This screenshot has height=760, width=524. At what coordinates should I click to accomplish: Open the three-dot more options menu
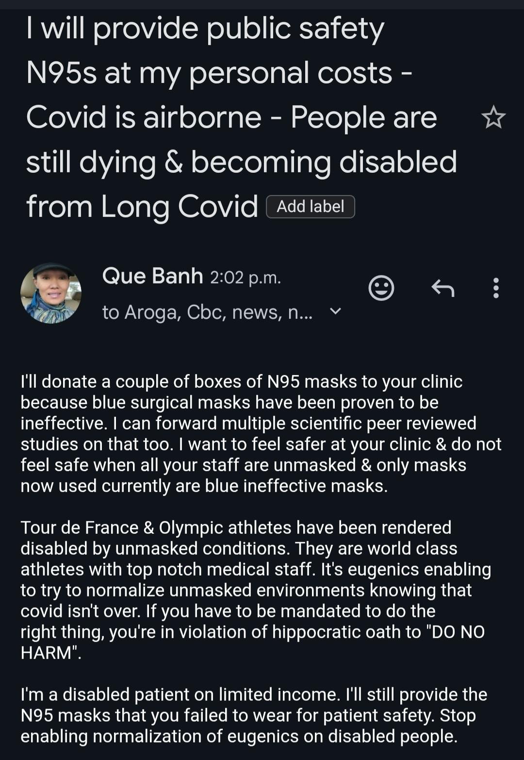pyautogui.click(x=495, y=288)
